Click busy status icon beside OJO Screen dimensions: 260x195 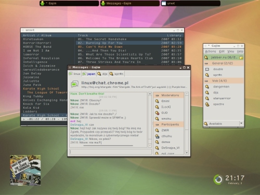(157, 113)
